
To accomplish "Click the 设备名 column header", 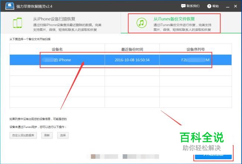I will click(57, 49).
